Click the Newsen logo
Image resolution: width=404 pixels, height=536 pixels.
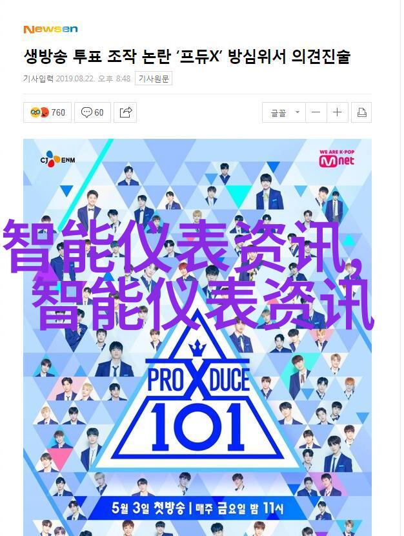coord(50,30)
